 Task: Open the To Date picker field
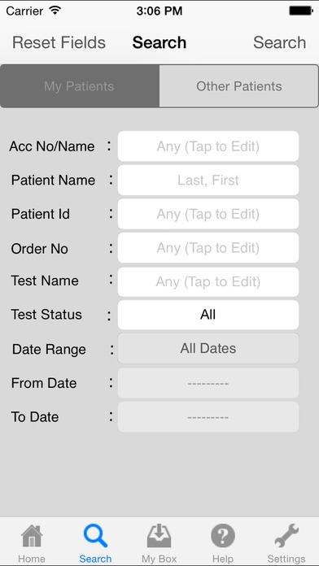click(208, 417)
